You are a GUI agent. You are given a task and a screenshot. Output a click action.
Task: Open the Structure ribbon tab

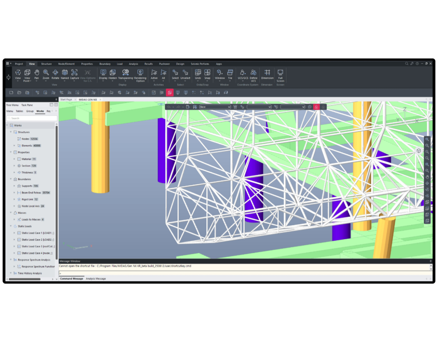coord(46,64)
